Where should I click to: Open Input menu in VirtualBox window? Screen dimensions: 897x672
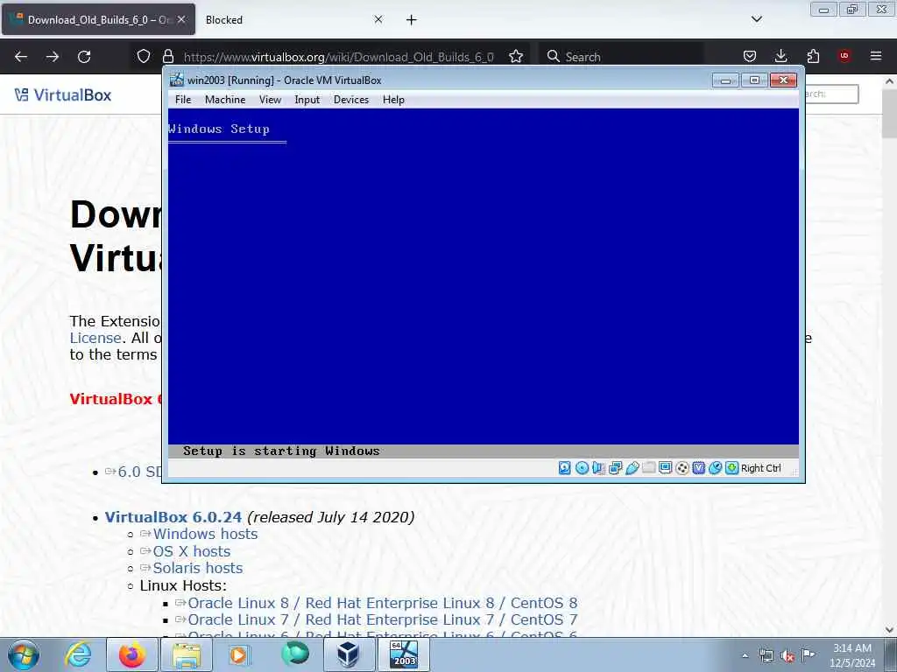pos(307,100)
